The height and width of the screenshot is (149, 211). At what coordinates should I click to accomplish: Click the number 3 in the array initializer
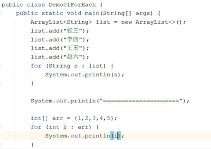coord(94,118)
